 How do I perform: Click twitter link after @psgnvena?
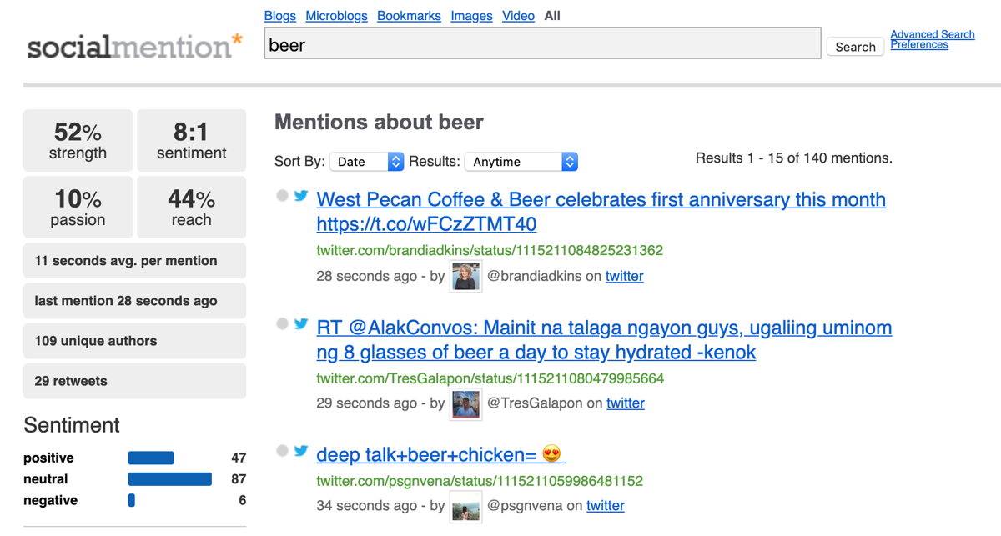pos(606,506)
